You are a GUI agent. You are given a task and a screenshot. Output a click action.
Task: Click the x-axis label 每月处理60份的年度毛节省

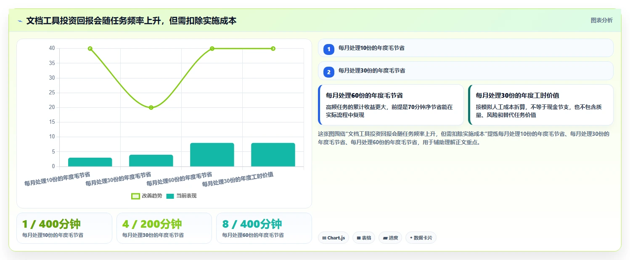click(179, 179)
